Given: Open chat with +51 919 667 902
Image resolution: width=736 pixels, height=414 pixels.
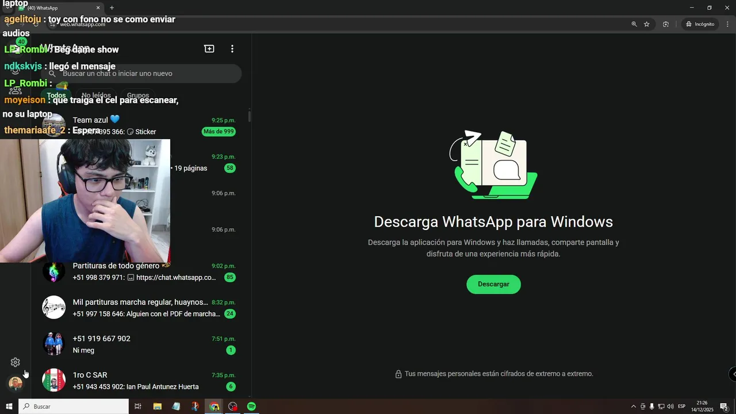Looking at the screenshot, I should pyautogui.click(x=141, y=344).
